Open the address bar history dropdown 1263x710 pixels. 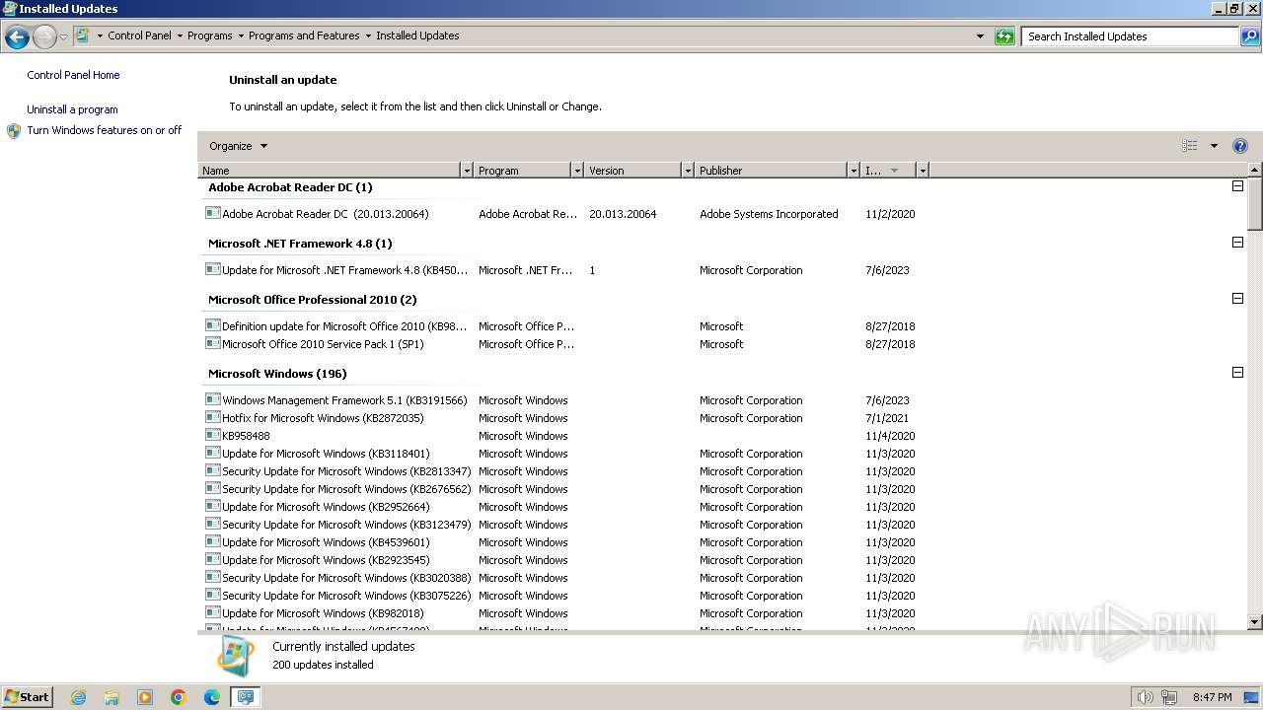pyautogui.click(x=980, y=36)
